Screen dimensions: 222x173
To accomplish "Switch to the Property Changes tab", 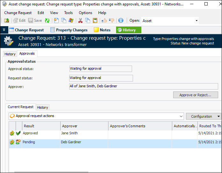I will click(69, 30).
